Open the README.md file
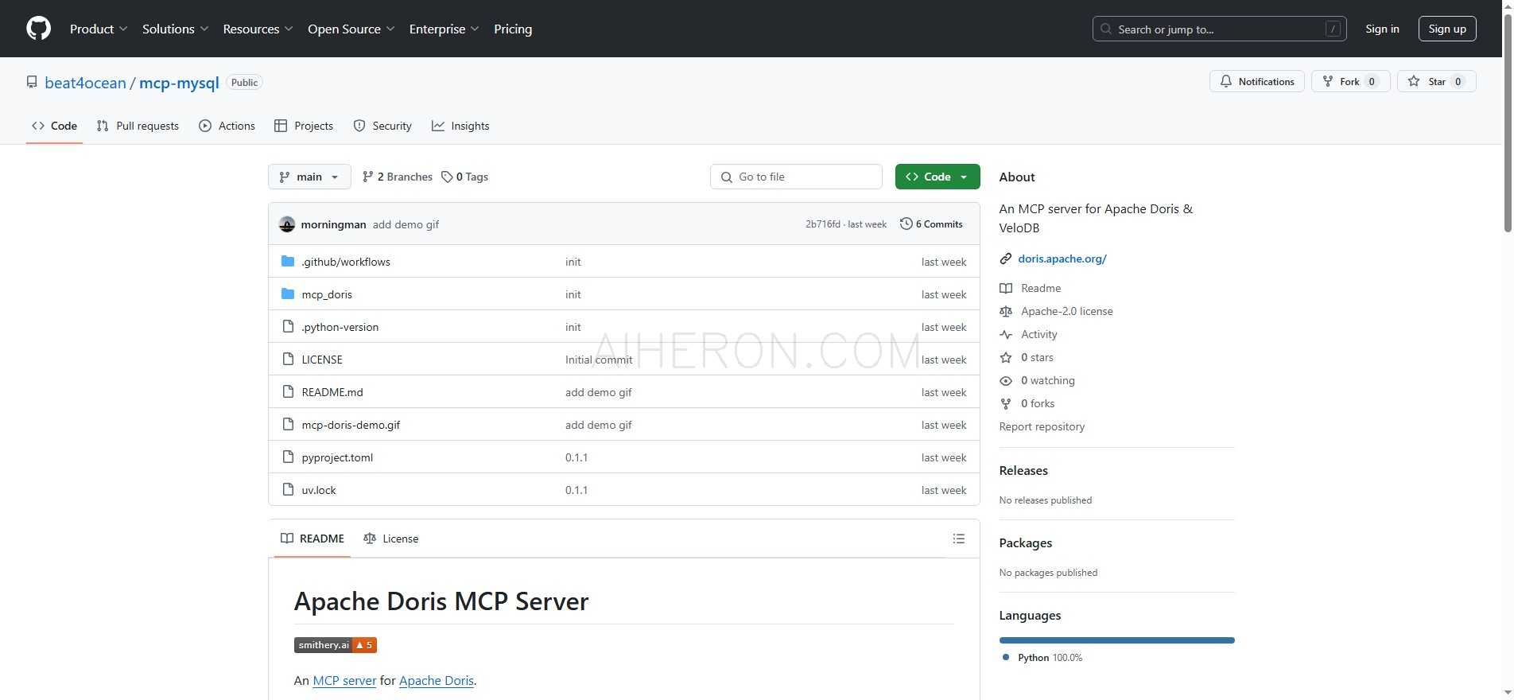The image size is (1514, 700). [332, 392]
